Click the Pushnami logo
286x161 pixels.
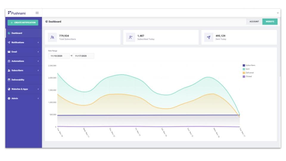(x=17, y=13)
